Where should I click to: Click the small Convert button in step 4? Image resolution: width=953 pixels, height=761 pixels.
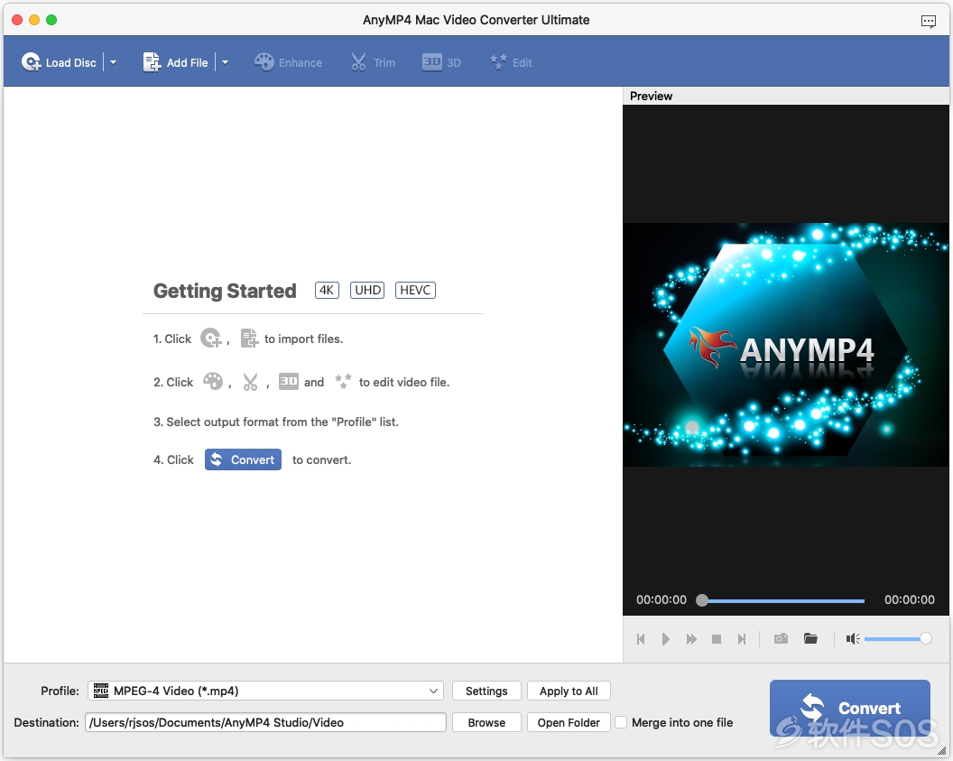click(243, 459)
